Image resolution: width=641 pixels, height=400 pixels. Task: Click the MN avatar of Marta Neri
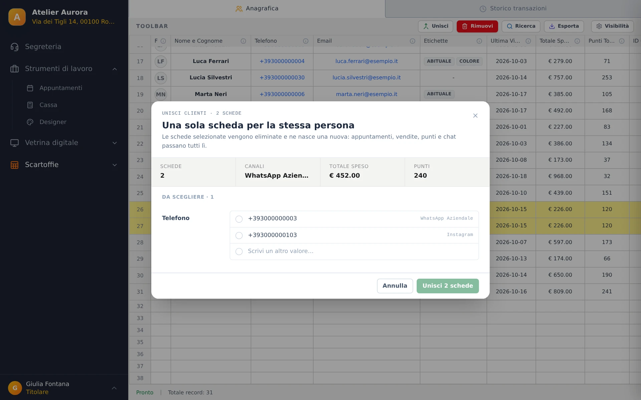161,94
